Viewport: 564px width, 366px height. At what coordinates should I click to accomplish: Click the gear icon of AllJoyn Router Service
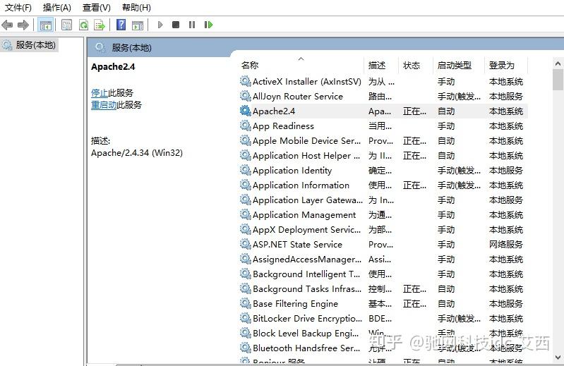click(x=246, y=96)
